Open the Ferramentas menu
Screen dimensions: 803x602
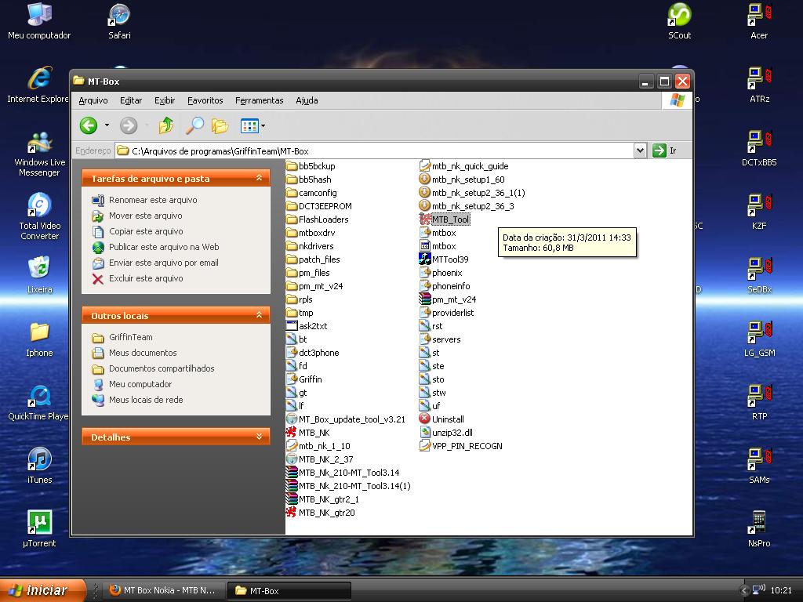(x=259, y=100)
